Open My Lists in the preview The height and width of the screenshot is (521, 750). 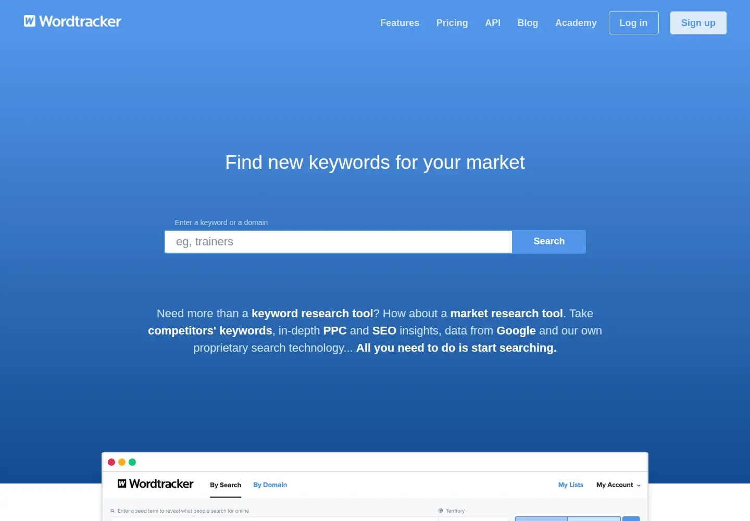coord(571,485)
